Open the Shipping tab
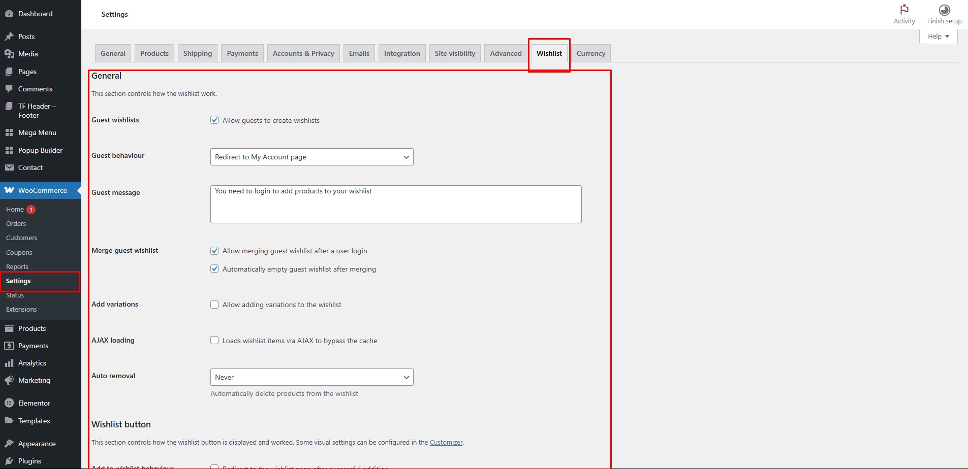This screenshot has width=968, height=469. click(x=198, y=53)
